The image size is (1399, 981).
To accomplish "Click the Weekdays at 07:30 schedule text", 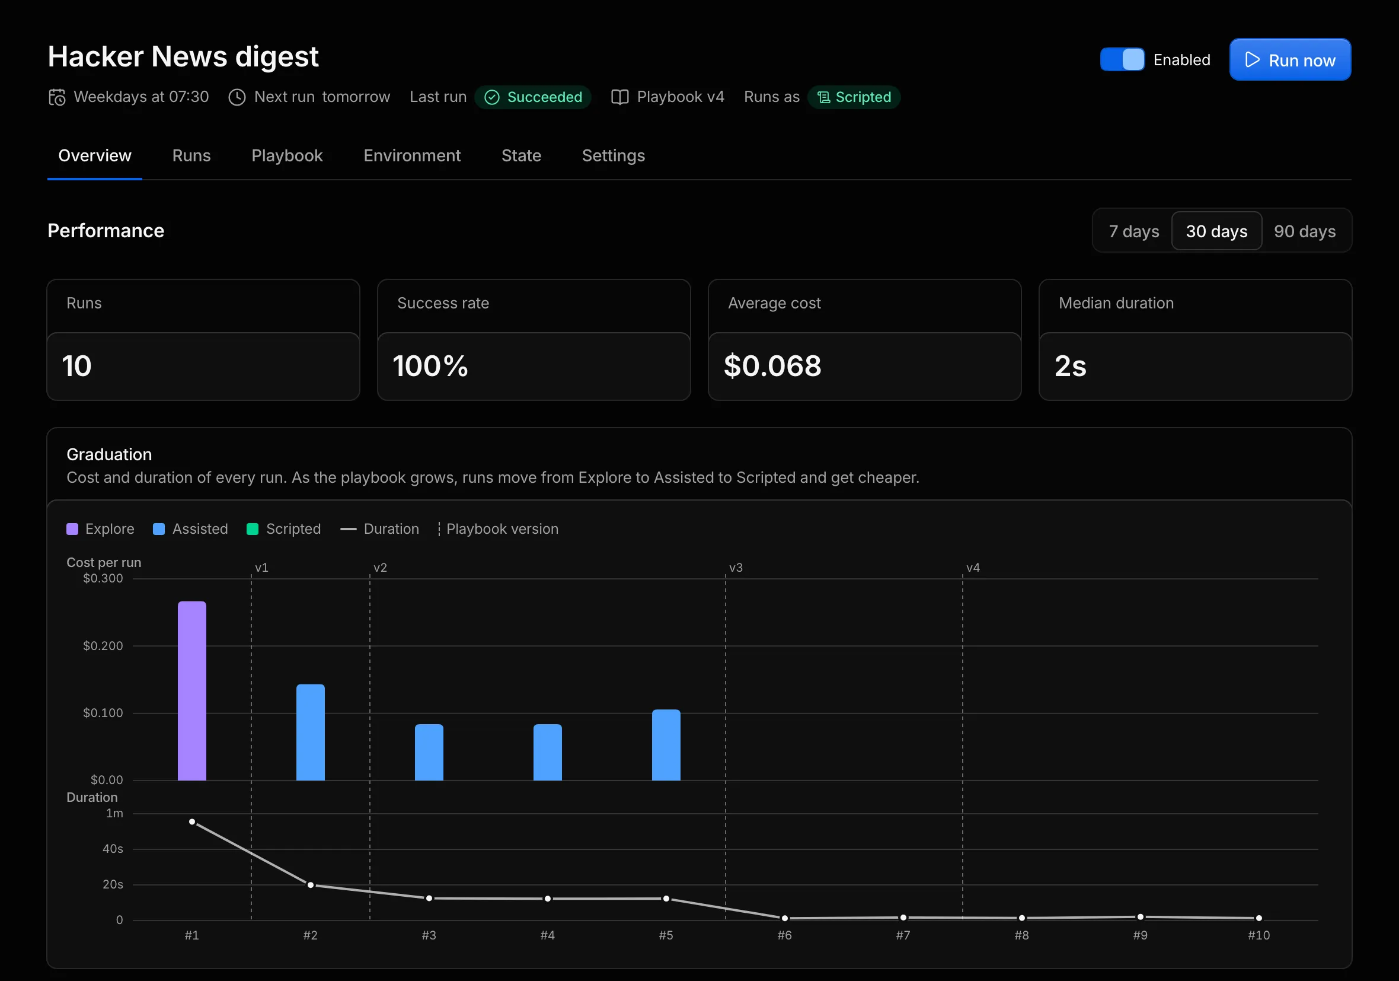I will click(141, 97).
